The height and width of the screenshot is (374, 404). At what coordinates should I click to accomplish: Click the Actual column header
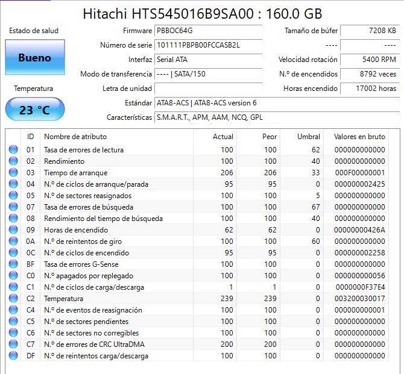pos(215,137)
